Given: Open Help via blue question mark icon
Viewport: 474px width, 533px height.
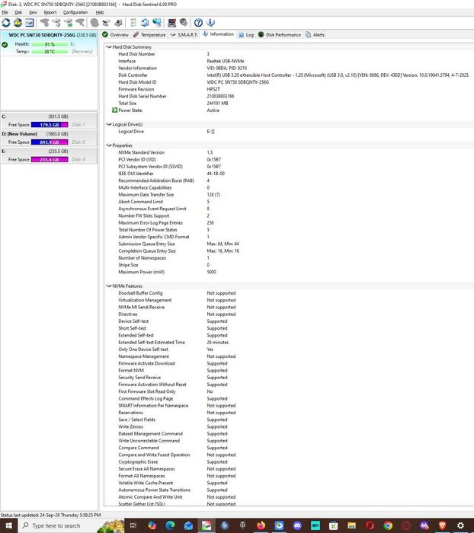Looking at the screenshot, I should [198, 23].
